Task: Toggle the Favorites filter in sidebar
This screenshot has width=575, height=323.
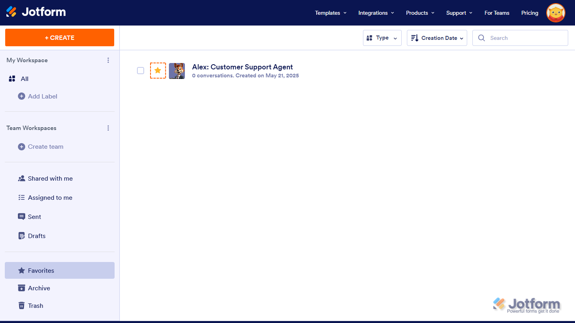Action: pyautogui.click(x=41, y=270)
